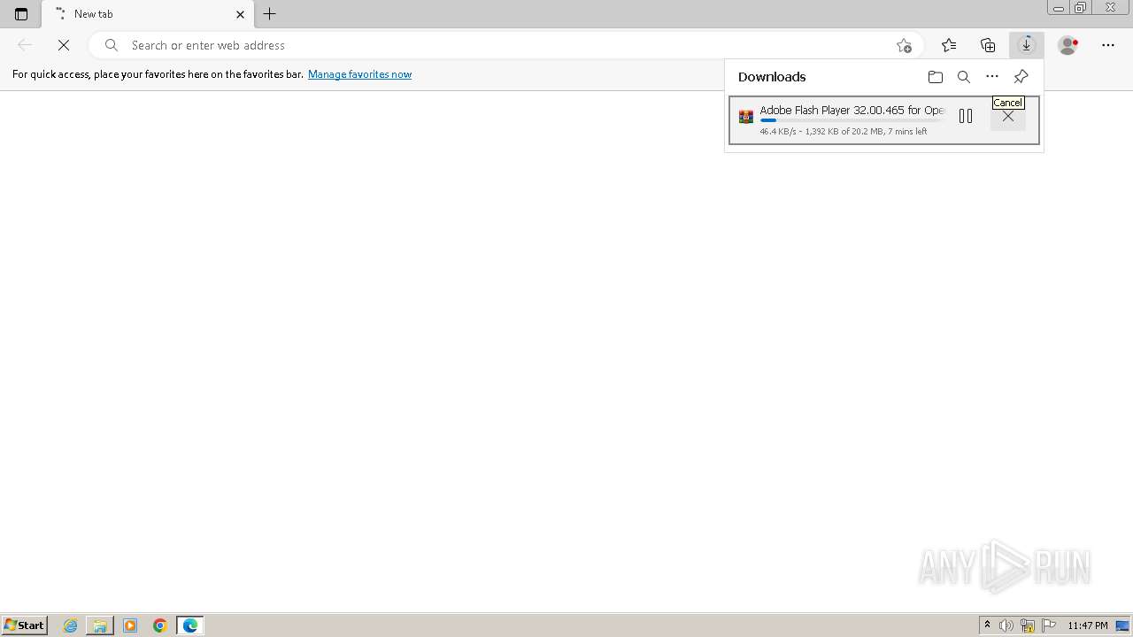Open the network tray icon
The image size is (1133, 637).
click(1028, 625)
